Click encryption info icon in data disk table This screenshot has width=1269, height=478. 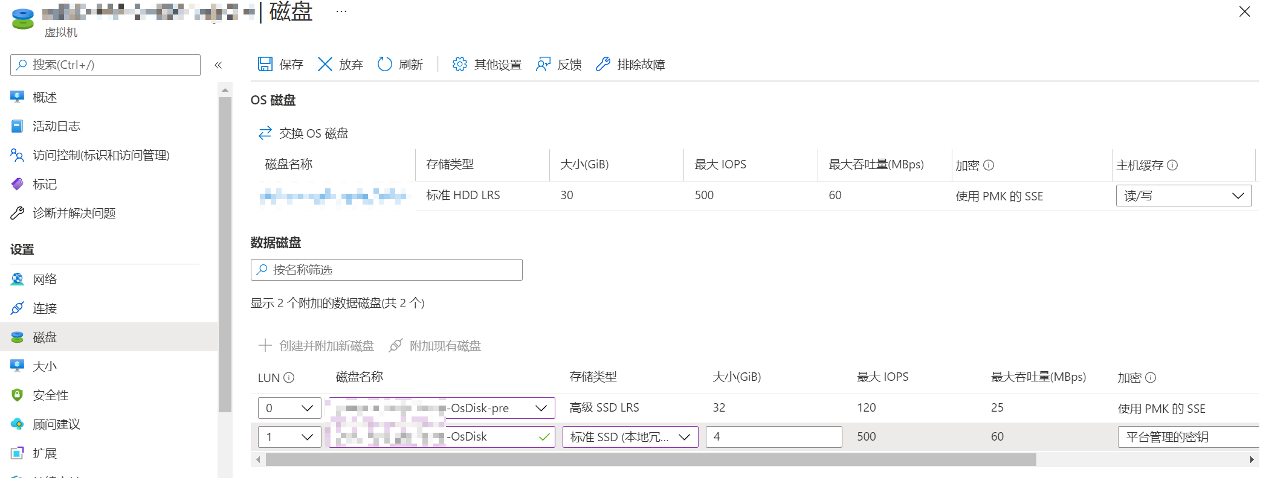pyautogui.click(x=1151, y=377)
